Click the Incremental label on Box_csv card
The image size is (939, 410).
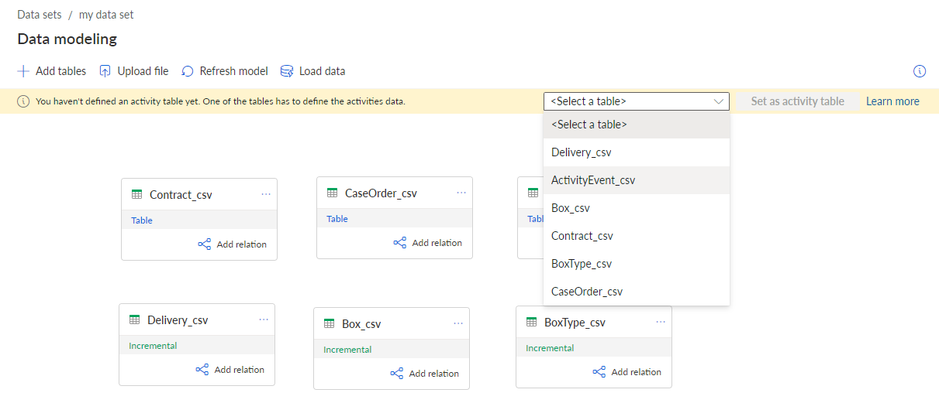click(x=347, y=350)
